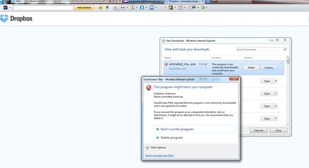Click Actions button for animated_ma....exe
The width and height of the screenshot is (309, 168).
point(269,68)
